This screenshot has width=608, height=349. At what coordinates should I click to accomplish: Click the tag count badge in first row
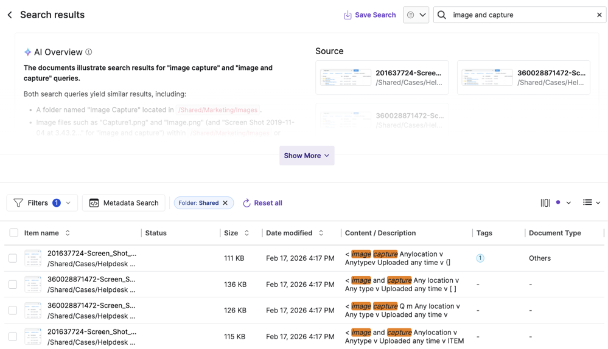tap(480, 258)
